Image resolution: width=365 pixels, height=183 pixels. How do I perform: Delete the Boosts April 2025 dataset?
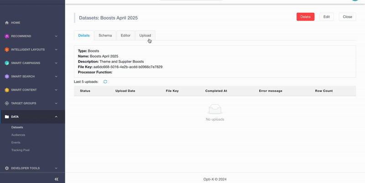[305, 17]
